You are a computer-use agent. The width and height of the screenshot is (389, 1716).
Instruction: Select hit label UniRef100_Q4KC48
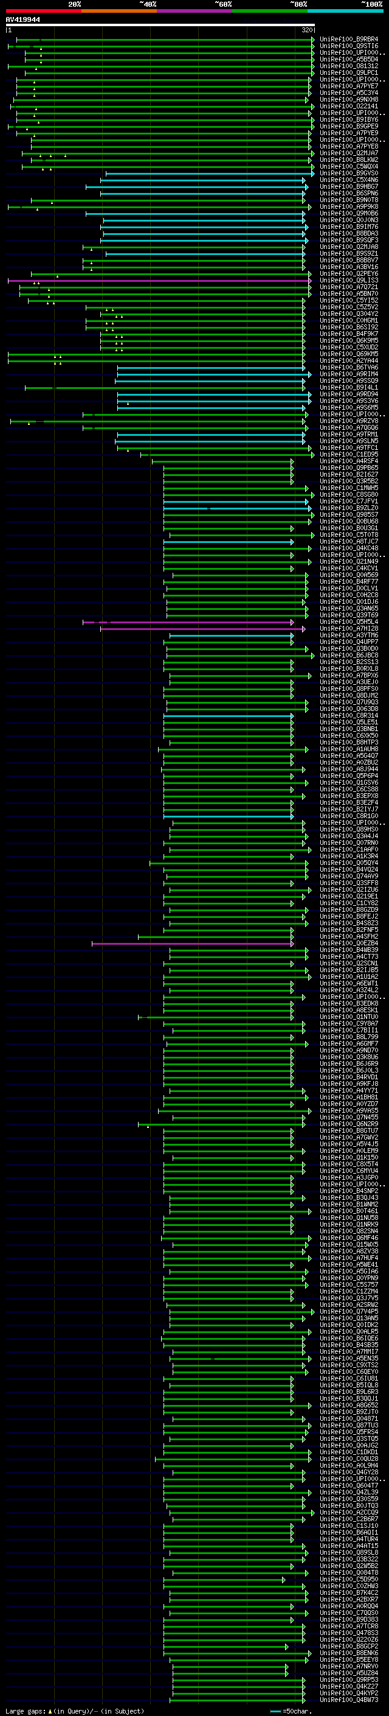pyautogui.click(x=349, y=548)
